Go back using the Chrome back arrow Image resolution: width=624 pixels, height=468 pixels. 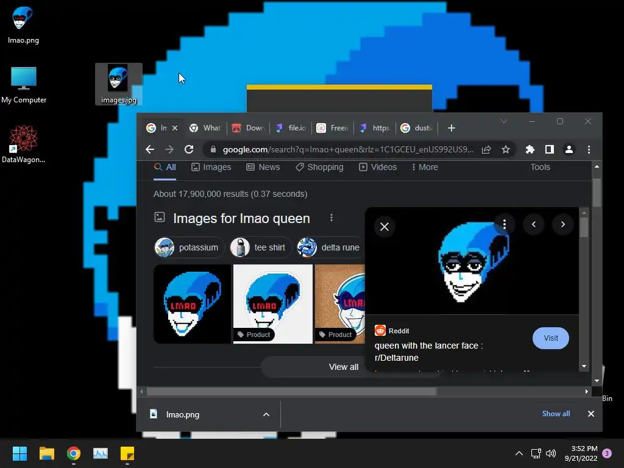(x=150, y=149)
